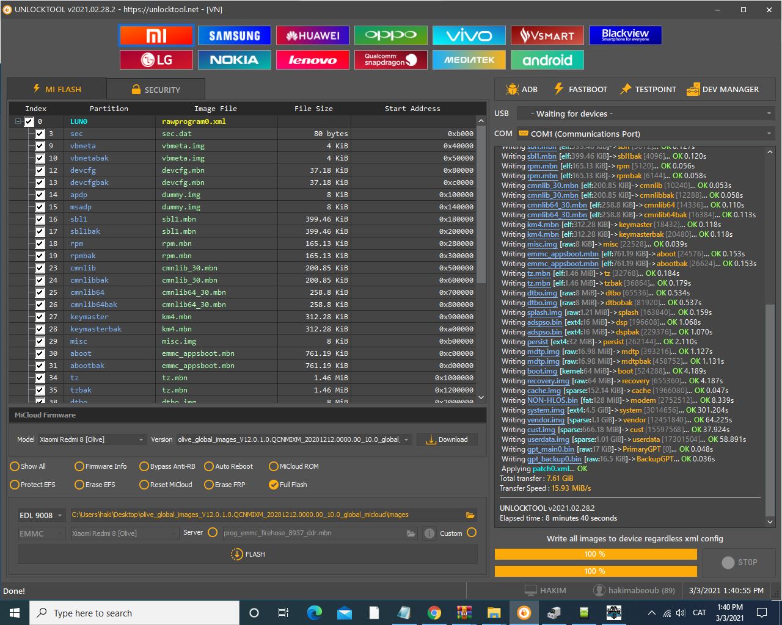The image size is (782, 625).
Task: Open the EMMC storage type dropdown
Action: [42, 533]
